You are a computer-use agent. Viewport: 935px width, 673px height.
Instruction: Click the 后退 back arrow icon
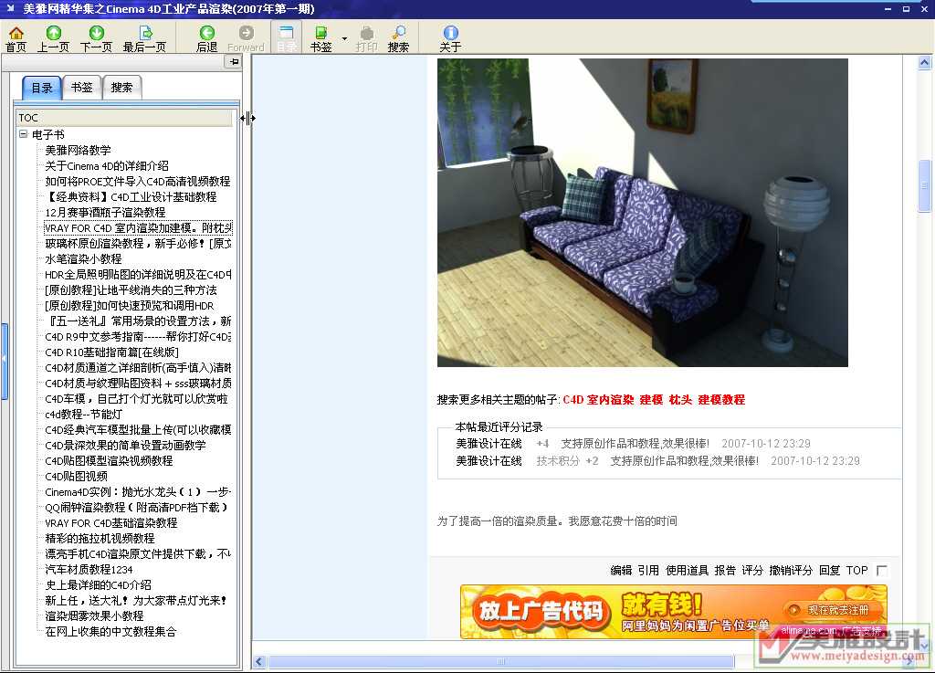207,33
